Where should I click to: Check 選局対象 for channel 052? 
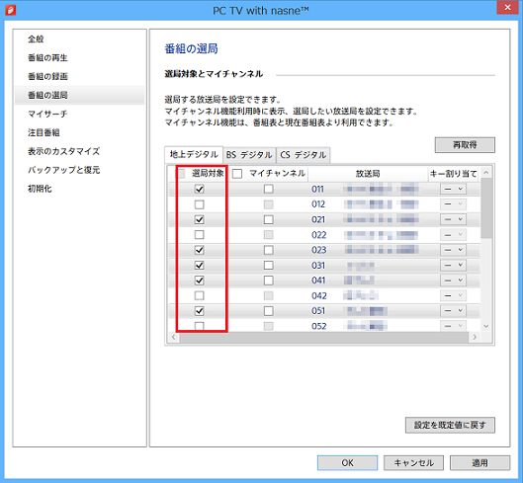click(x=199, y=326)
